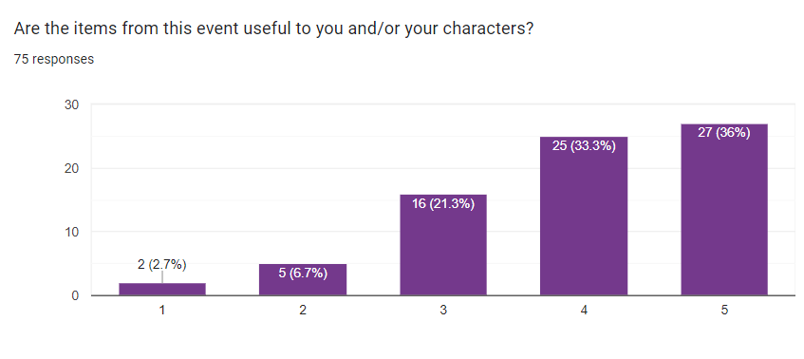Click the y-axis label 30
The height and width of the screenshot is (359, 804).
pos(71,104)
